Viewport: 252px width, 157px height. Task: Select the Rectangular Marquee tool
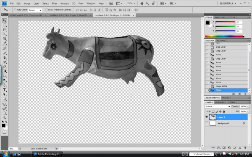[x=5, y=25]
